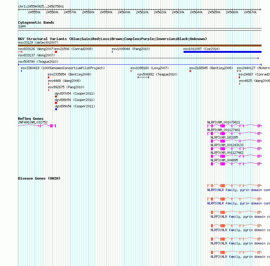Open the Disease Genes (OMIM) track title
The height and width of the screenshot is (266, 270).
click(39, 178)
